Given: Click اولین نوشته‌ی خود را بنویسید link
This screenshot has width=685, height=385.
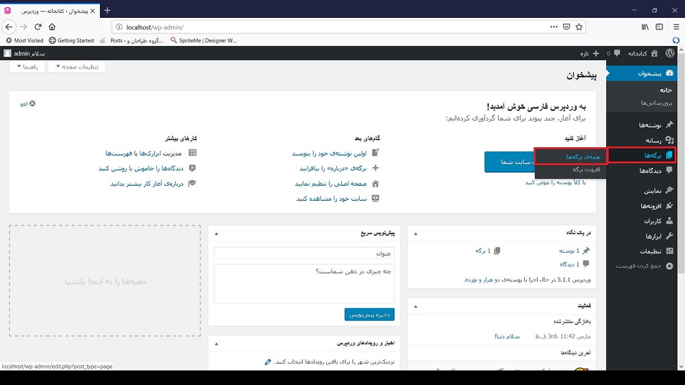Looking at the screenshot, I should [x=329, y=153].
